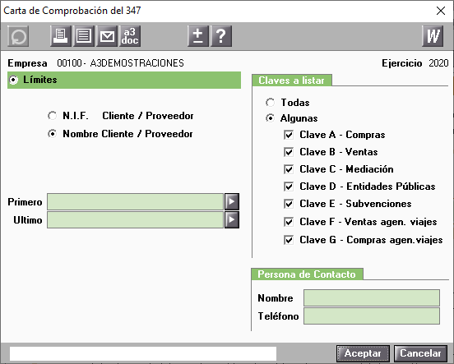Select the Claves a listar tab
Viewport: 454px width, 364px height.
(292, 81)
